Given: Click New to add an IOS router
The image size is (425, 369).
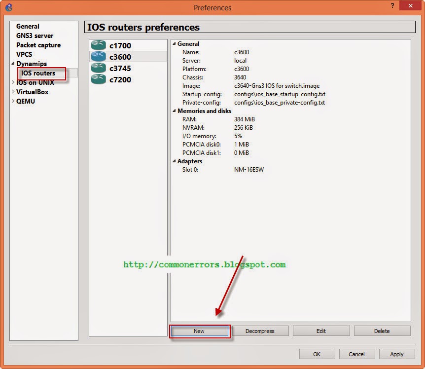Looking at the screenshot, I should pos(200,331).
